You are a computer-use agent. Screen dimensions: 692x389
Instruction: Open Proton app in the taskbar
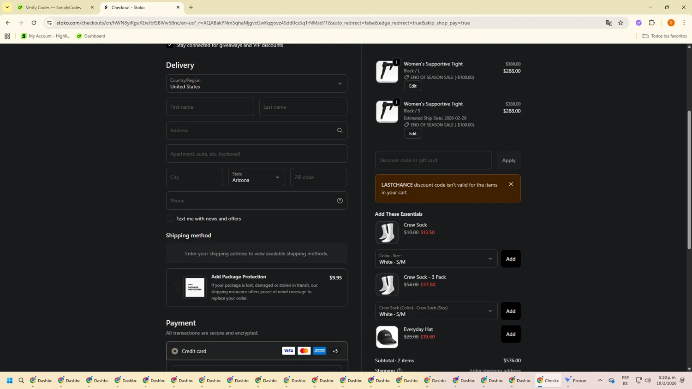(x=576, y=381)
